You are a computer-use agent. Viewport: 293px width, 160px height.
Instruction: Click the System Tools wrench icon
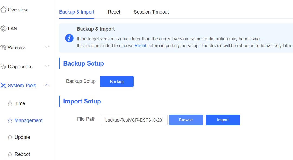[3, 86]
